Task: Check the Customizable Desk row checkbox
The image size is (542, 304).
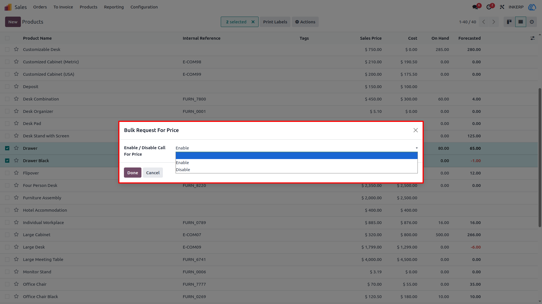Action: (x=7, y=50)
